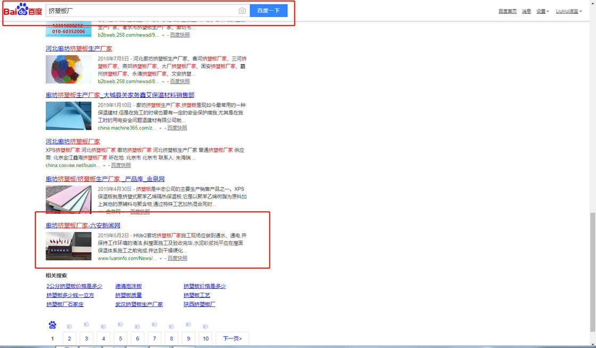Screen dimensions: 596x348
Task: Go to results page 9
Action: click(x=188, y=338)
